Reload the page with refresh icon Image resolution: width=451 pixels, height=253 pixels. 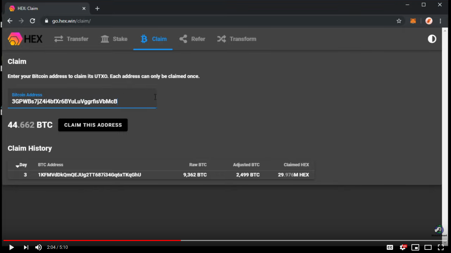32,21
